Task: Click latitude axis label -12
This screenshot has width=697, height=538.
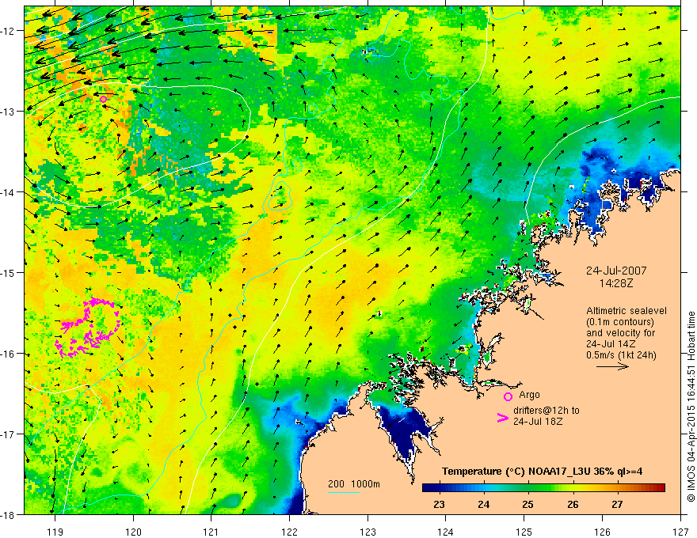Action: click(8, 31)
